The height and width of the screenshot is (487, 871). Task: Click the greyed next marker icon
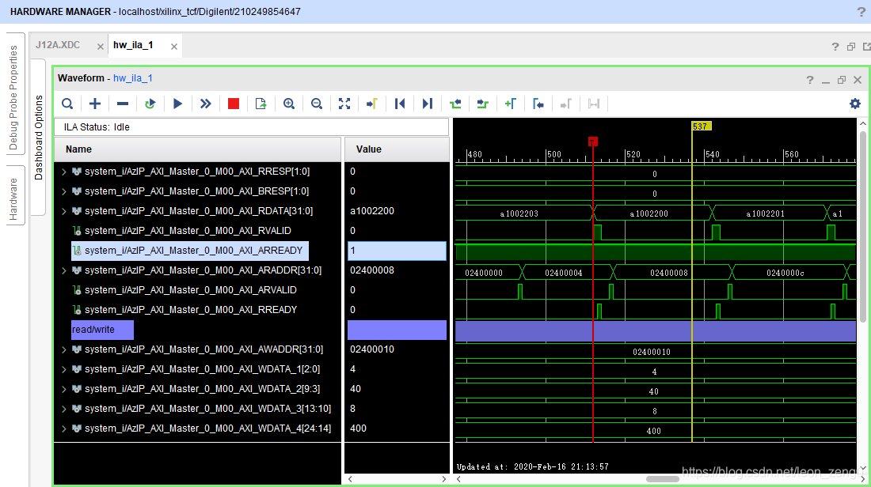[566, 104]
